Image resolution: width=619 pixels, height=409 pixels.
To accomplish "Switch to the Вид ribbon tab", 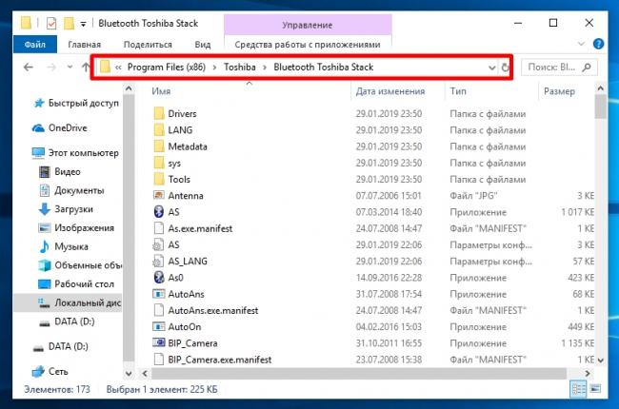I will pyautogui.click(x=202, y=44).
